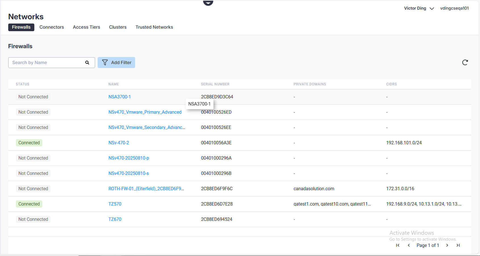Select the Firewalls tab
The width and height of the screenshot is (480, 256).
[21, 27]
